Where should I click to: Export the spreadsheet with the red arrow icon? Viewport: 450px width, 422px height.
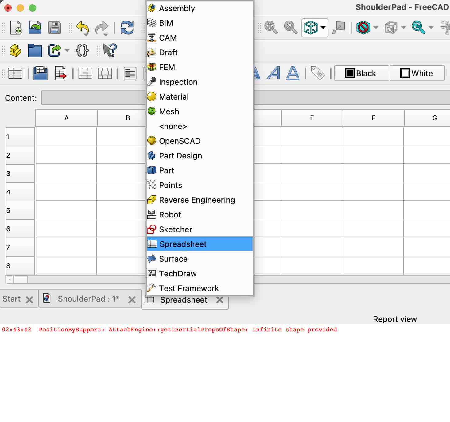(60, 73)
